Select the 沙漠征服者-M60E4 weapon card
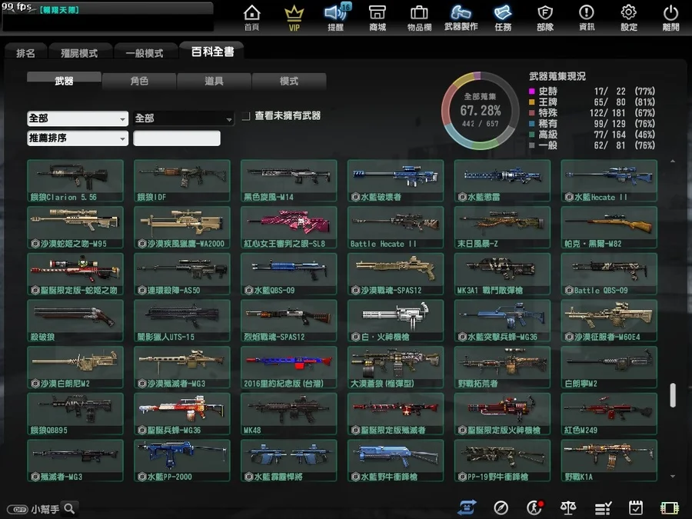Screen dimensions: 692x519 [x=609, y=321]
